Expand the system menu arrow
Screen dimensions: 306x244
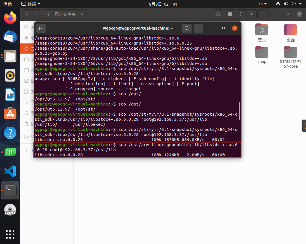pos(300,4)
